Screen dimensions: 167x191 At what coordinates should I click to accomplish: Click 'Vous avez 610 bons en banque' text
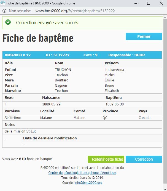(27, 159)
